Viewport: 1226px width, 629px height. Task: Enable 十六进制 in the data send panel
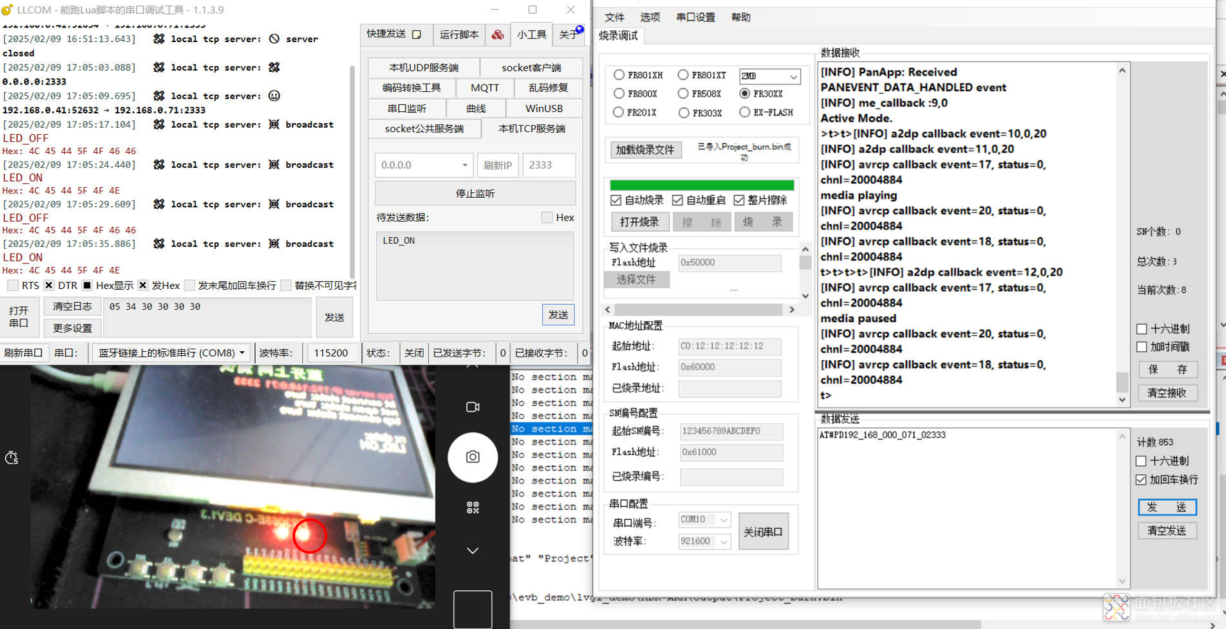click(x=1141, y=461)
